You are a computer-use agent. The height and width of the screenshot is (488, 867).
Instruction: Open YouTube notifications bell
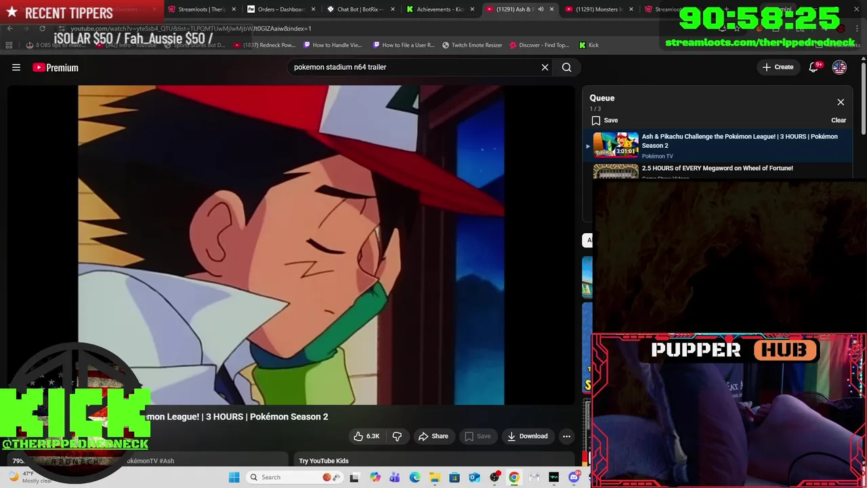click(x=813, y=67)
